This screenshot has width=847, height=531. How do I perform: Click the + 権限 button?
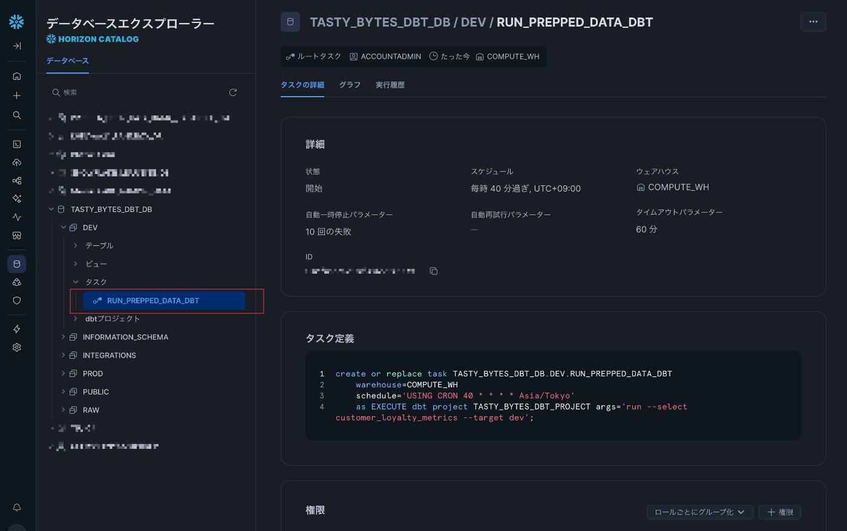pyautogui.click(x=780, y=512)
